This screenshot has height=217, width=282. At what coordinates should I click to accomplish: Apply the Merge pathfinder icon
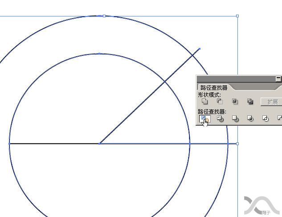point(235,118)
